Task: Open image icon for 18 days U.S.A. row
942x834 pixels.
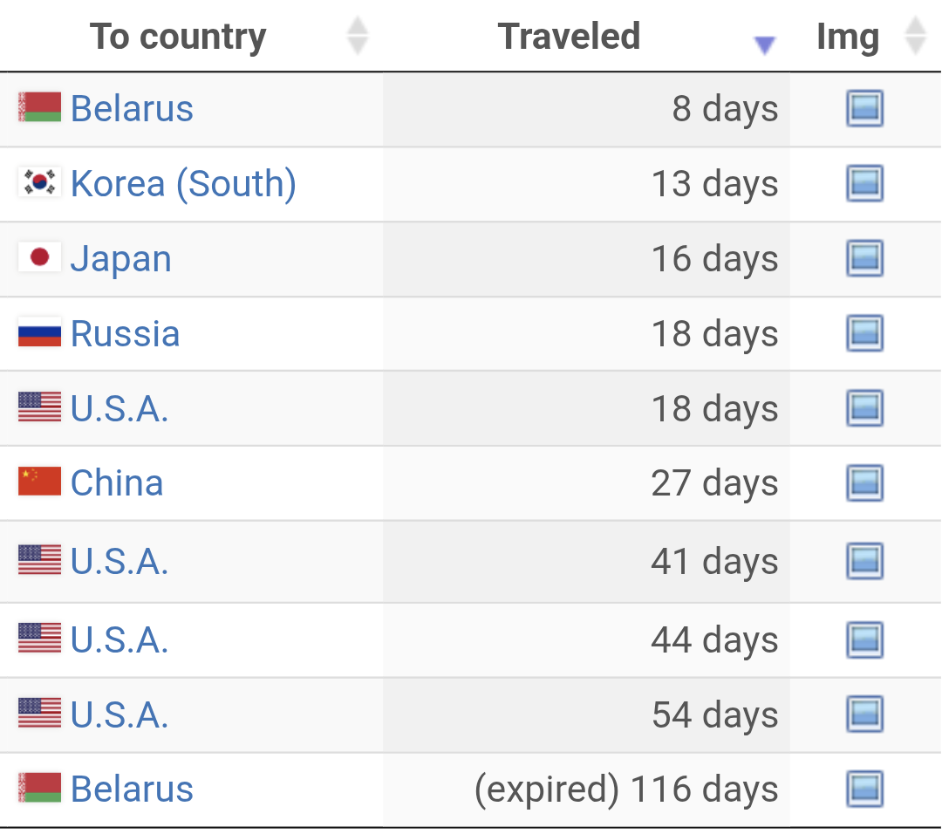Action: point(864,408)
